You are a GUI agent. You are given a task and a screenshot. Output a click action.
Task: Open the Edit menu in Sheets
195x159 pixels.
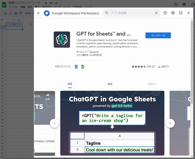coord(23,7)
